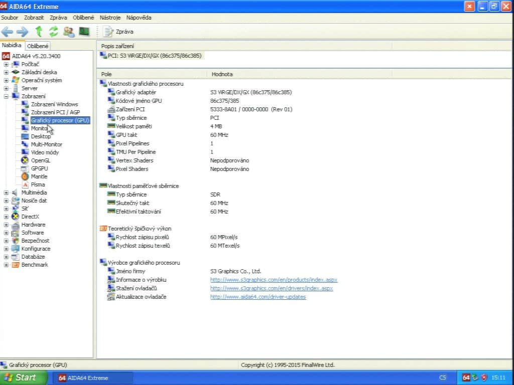Image resolution: width=514 pixels, height=385 pixels.
Task: Select the Desktop tree item
Action: point(41,136)
